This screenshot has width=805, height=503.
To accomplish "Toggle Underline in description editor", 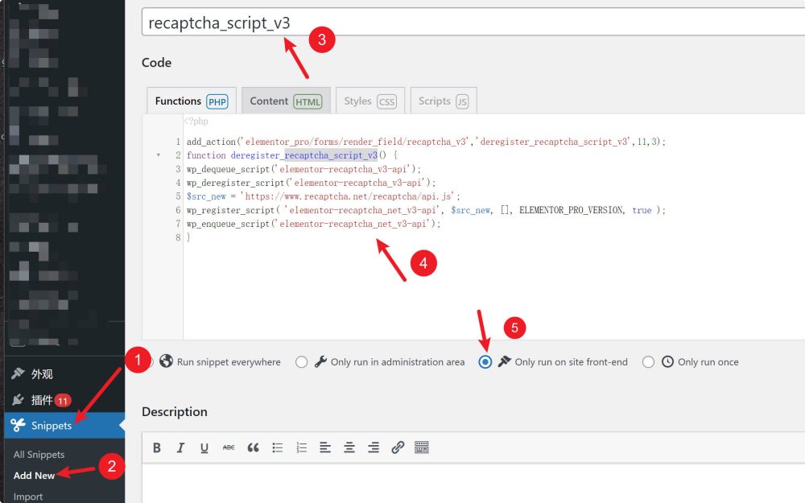I will point(204,447).
